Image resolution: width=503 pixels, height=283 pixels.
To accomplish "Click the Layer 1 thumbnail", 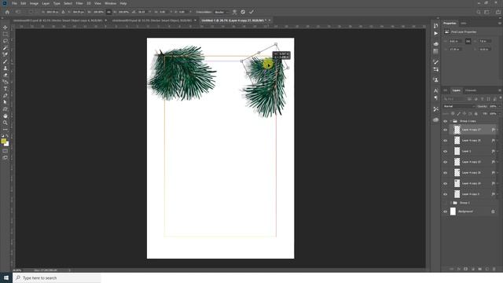I will point(457,151).
